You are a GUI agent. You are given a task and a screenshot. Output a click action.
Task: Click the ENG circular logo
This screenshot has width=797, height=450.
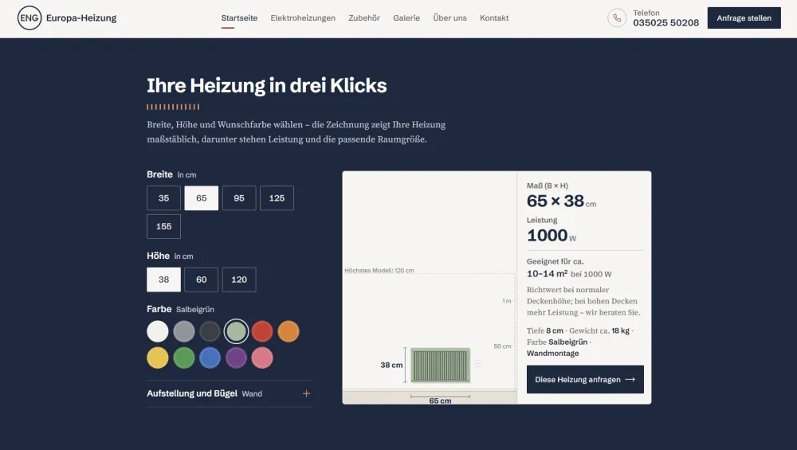click(x=29, y=18)
